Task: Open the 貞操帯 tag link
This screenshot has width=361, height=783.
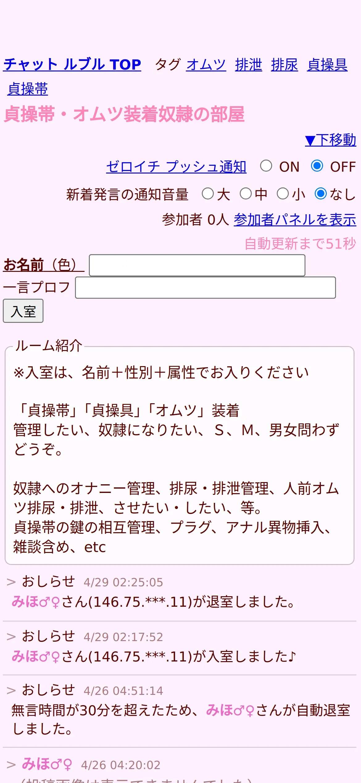Action: coord(28,89)
